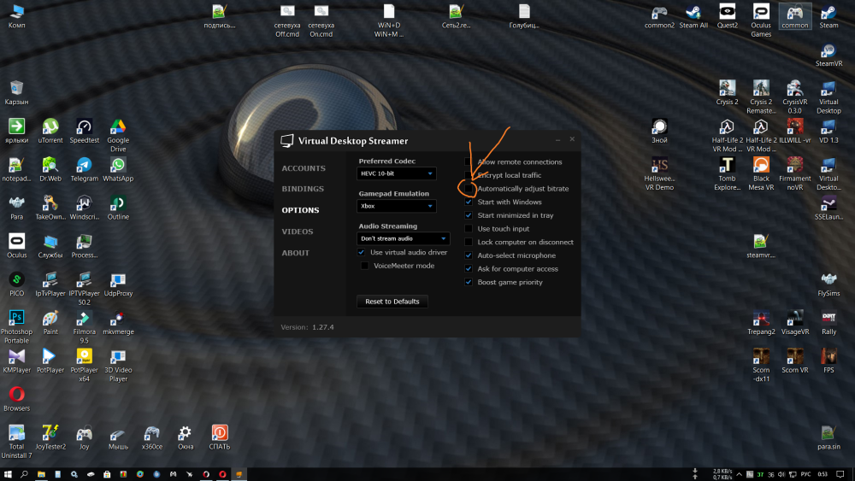Enable Allow remote connections checkbox
The height and width of the screenshot is (481, 855).
(469, 161)
